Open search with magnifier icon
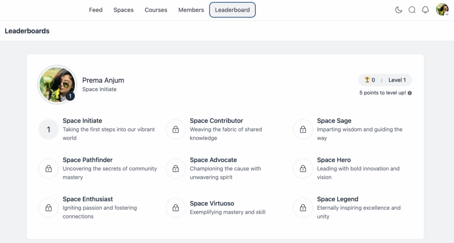454x243 pixels. (x=412, y=10)
